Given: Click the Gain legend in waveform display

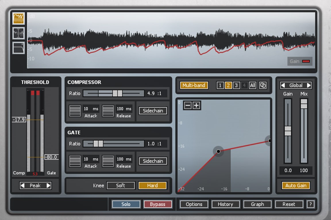Looking at the screenshot, I should pyautogui.click(x=300, y=61).
